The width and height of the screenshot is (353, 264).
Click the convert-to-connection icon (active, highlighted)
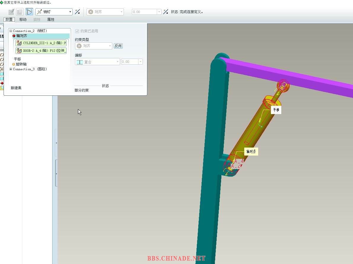[29, 12]
